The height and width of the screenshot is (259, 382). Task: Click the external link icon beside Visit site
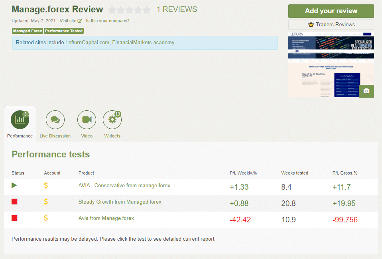coord(80,21)
